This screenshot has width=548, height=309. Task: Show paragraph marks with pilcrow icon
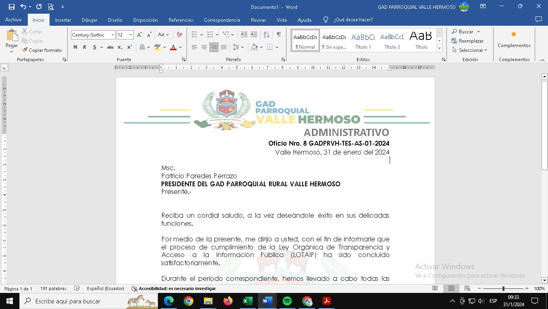(x=278, y=35)
